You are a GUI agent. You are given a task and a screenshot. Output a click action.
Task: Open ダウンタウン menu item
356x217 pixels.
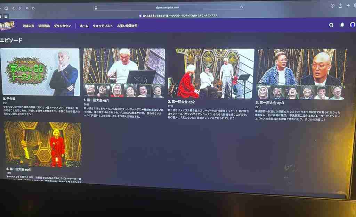click(62, 26)
